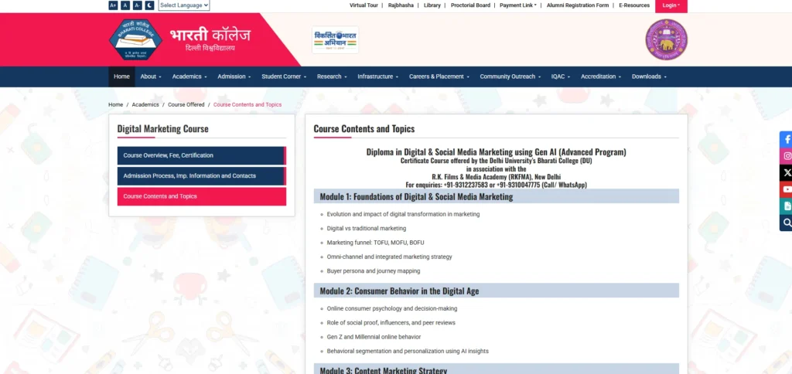Open the Instagram social link icon
Viewport: 792px width, 374px height.
point(787,155)
